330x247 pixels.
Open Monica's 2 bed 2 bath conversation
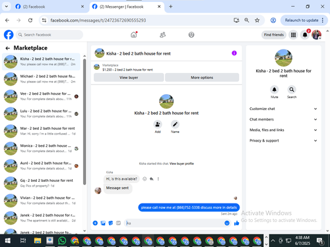click(41, 148)
